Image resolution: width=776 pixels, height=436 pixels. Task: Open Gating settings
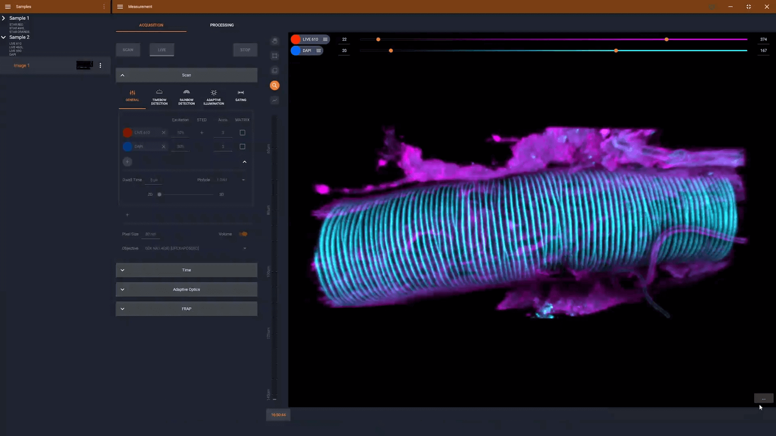(241, 96)
